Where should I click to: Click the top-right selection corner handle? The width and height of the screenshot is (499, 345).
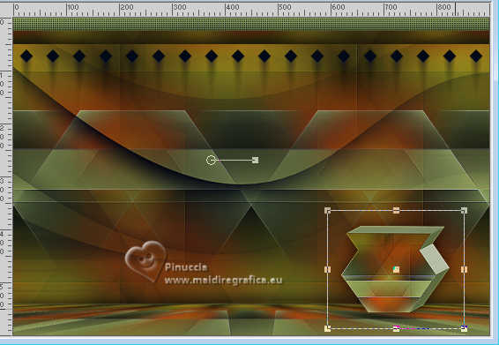point(464,210)
